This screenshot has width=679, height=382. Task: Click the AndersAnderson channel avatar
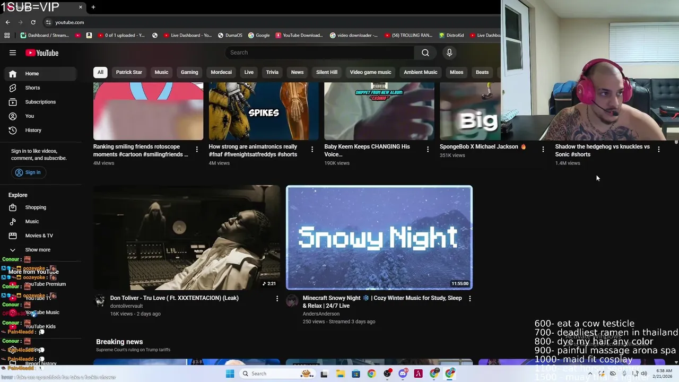(x=292, y=301)
